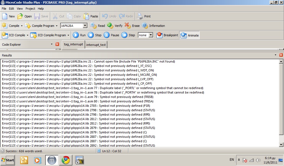Switch to the interrupt_test tab

pos(96,45)
